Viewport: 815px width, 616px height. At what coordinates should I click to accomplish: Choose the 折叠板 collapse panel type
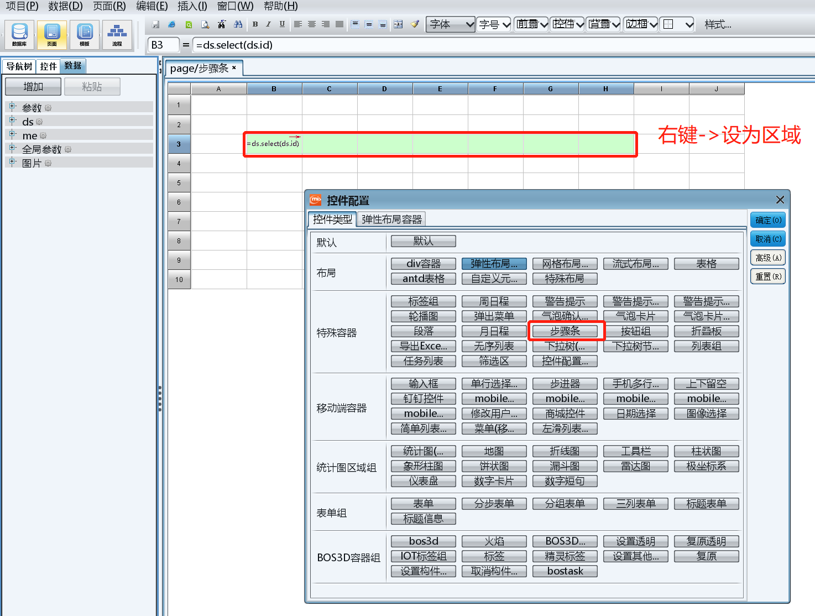pos(707,331)
